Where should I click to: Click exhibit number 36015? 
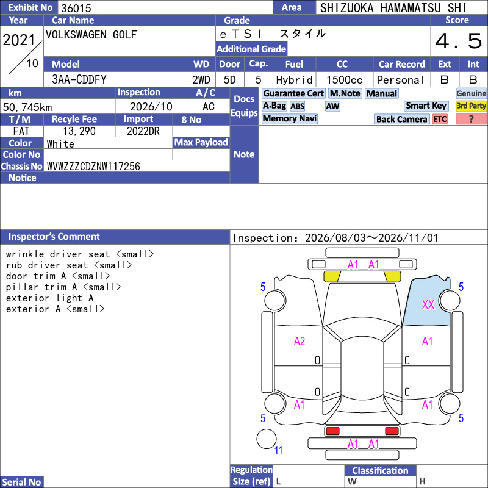click(x=76, y=8)
